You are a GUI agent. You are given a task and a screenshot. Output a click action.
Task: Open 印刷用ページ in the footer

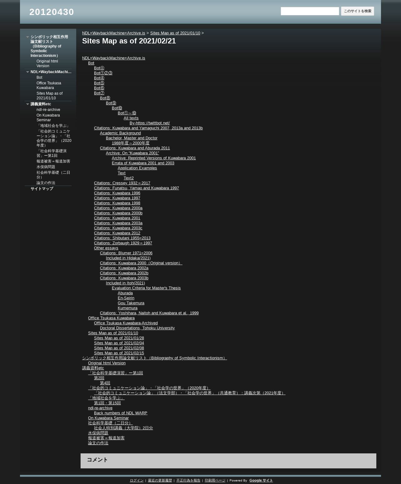[215, 480]
